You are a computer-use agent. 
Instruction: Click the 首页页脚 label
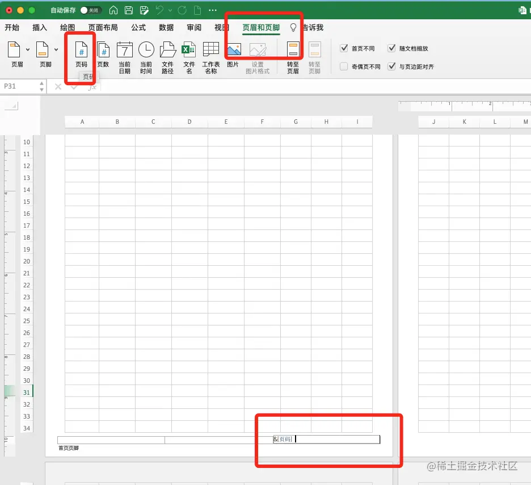(69, 448)
